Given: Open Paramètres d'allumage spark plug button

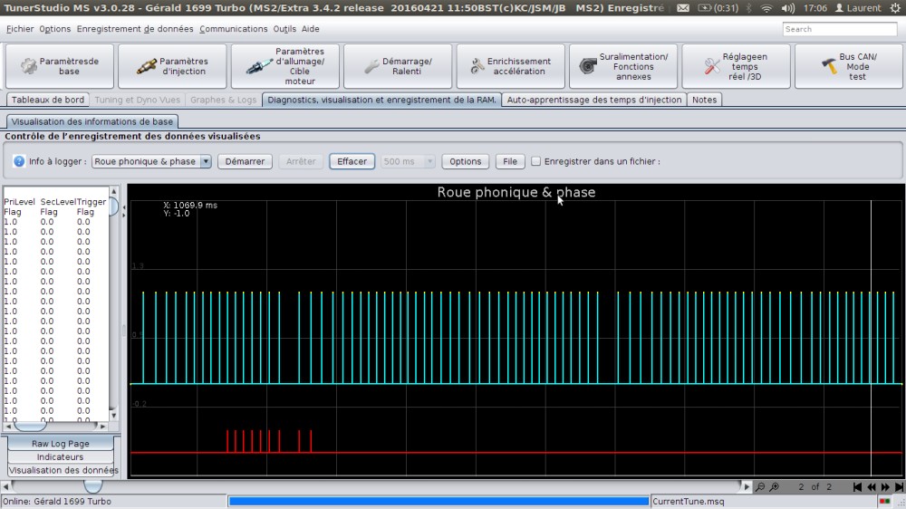Looking at the screenshot, I should (x=284, y=66).
